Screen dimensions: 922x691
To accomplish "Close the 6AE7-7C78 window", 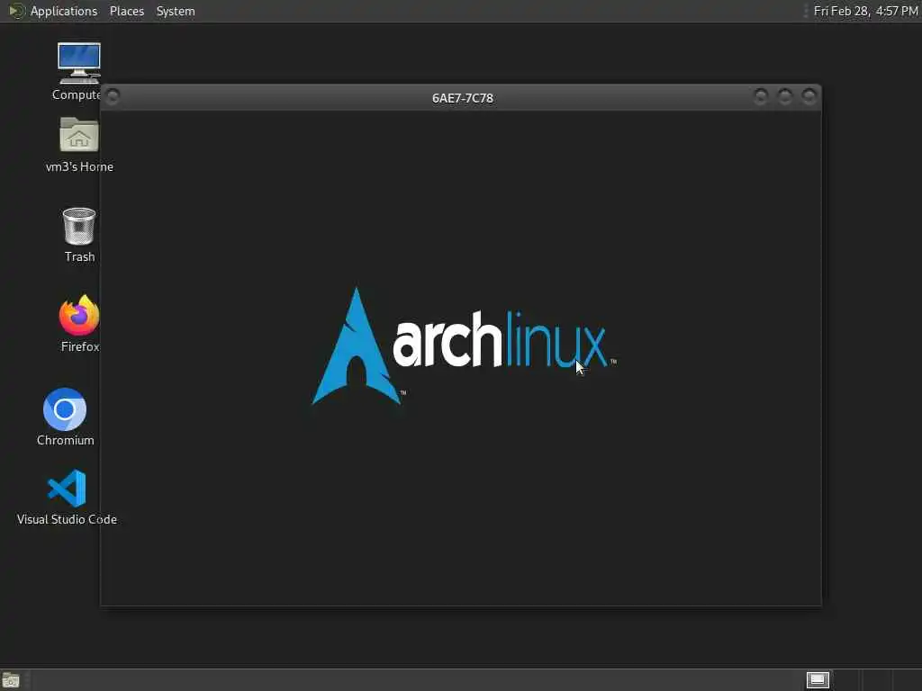I will pyautogui.click(x=809, y=95).
